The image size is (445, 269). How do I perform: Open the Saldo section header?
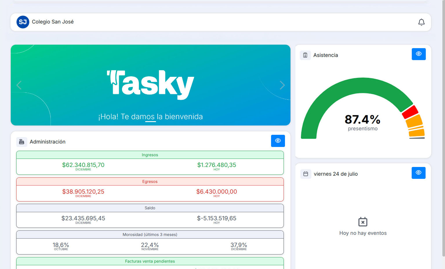[x=150, y=208]
